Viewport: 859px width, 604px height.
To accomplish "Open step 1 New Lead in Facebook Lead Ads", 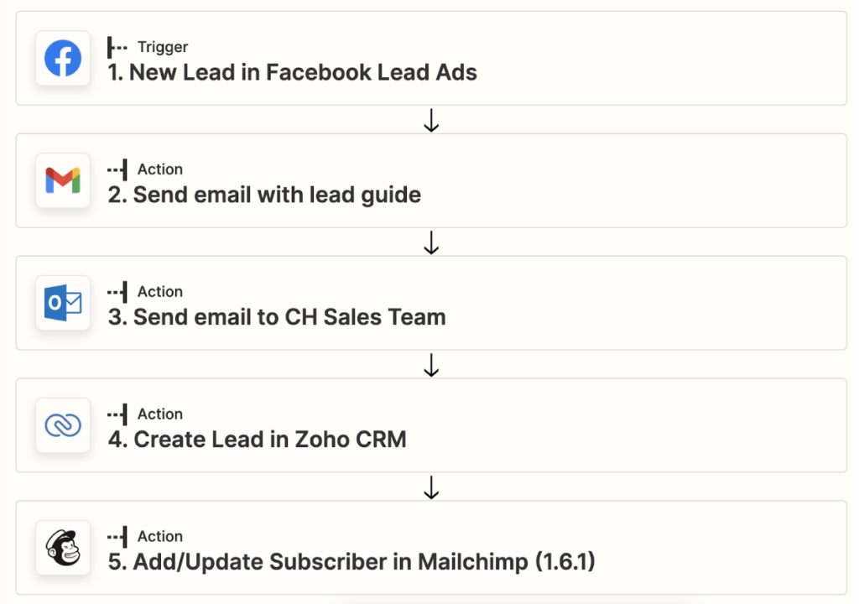I will [x=431, y=58].
